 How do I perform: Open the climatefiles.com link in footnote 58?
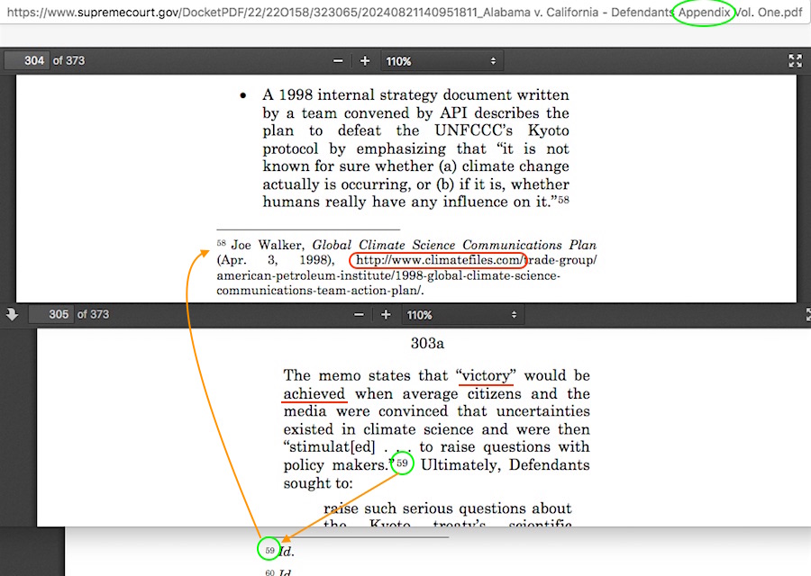coord(439,261)
